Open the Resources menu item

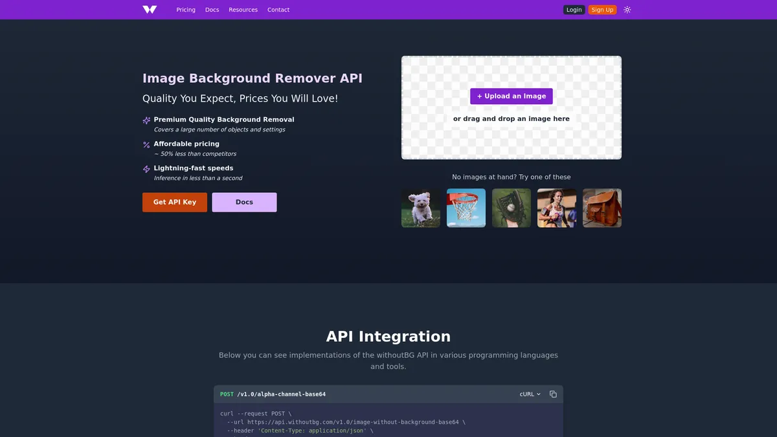(x=243, y=9)
